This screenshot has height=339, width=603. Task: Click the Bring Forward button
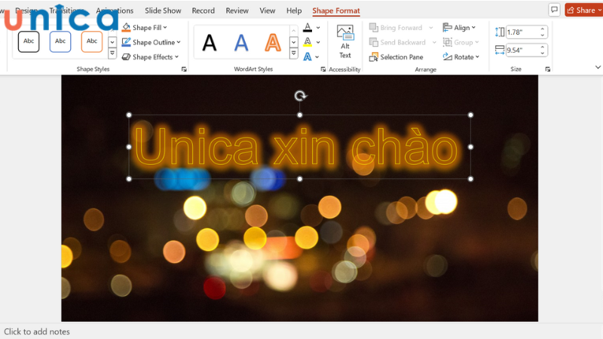click(x=396, y=28)
